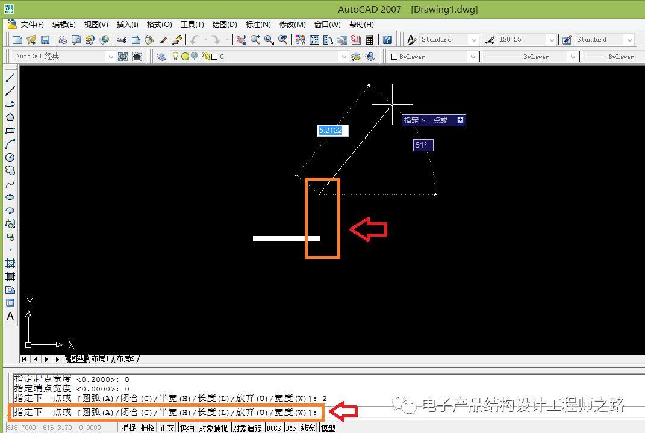This screenshot has height=433, width=645.
Task: Expand the layer list dropdown
Action: [344, 57]
